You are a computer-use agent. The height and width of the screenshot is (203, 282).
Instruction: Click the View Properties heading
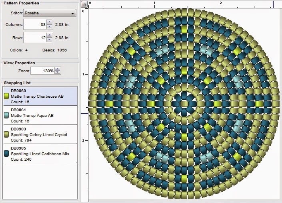(19, 63)
